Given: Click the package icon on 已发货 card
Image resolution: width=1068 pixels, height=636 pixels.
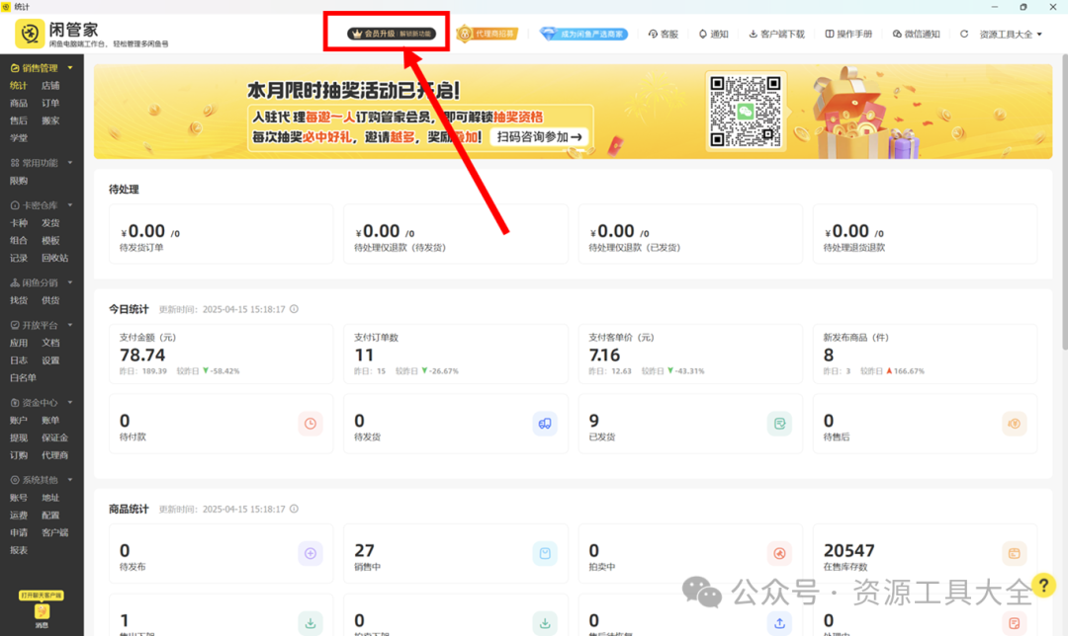Looking at the screenshot, I should point(778,423).
